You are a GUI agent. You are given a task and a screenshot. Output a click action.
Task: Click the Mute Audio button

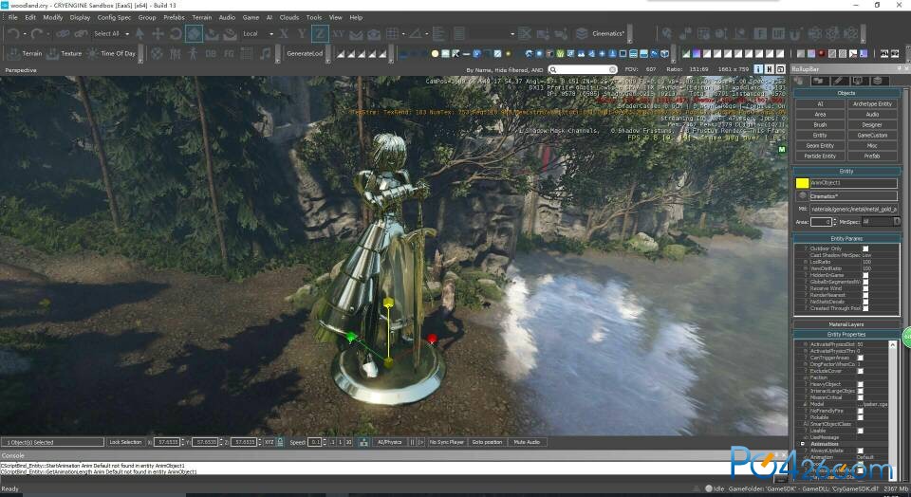click(527, 442)
